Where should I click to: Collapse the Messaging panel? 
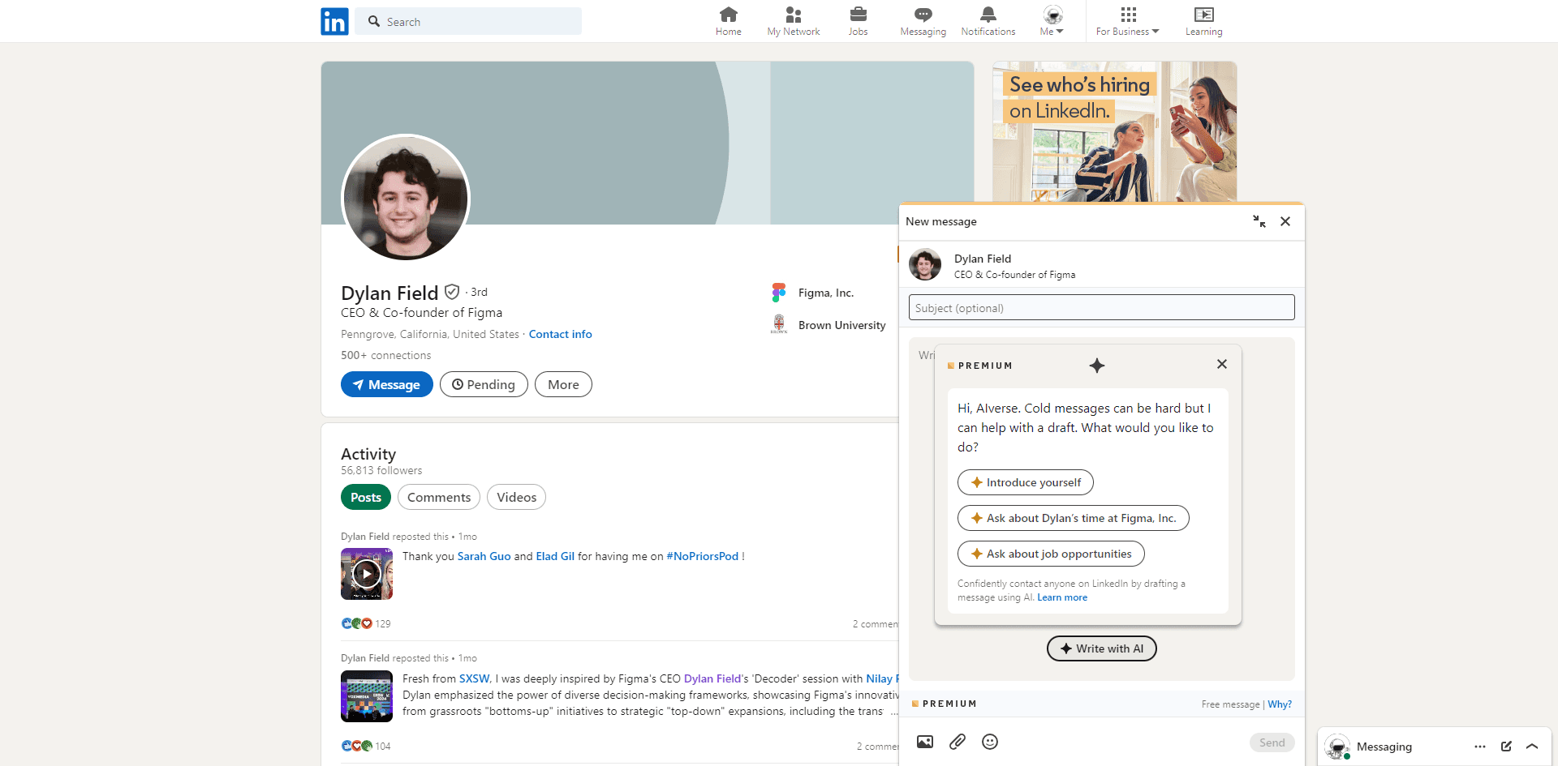(x=1534, y=747)
